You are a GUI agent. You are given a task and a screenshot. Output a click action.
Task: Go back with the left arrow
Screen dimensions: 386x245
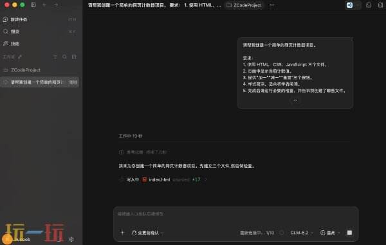[x=44, y=5]
